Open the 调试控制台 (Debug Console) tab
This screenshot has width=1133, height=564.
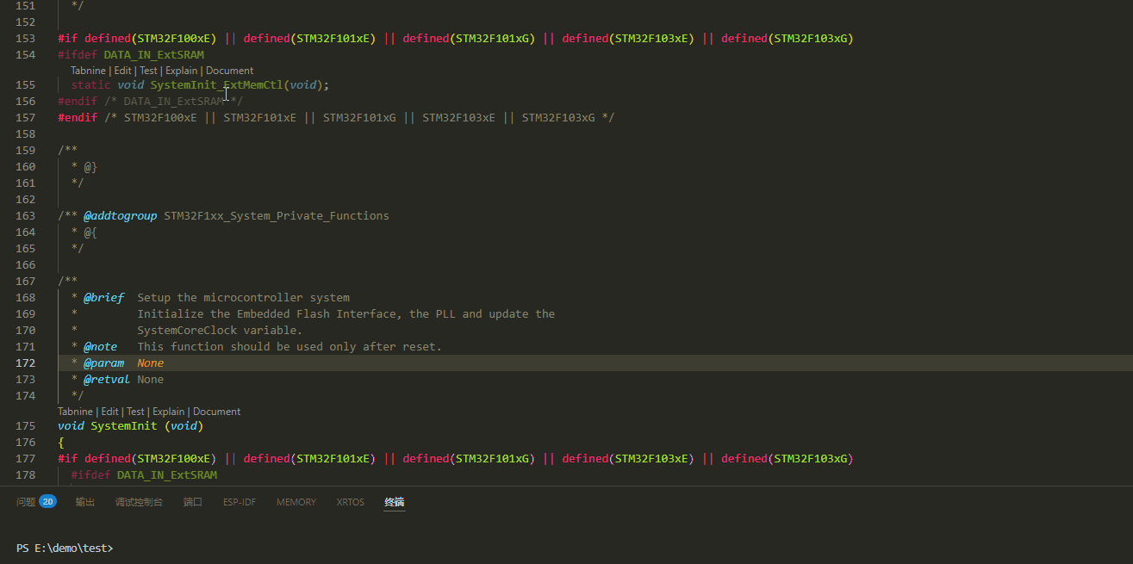coord(138,501)
